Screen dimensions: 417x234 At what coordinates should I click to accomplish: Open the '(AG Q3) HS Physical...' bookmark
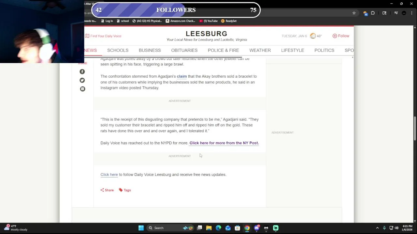click(x=147, y=21)
